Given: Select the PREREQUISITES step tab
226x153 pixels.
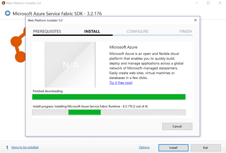Looking at the screenshot, I should 47,31.
